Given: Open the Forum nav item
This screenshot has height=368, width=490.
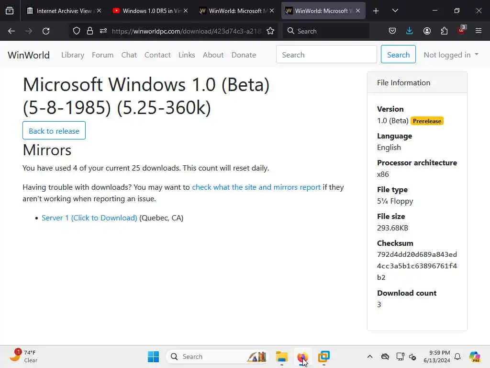Looking at the screenshot, I should [102, 55].
